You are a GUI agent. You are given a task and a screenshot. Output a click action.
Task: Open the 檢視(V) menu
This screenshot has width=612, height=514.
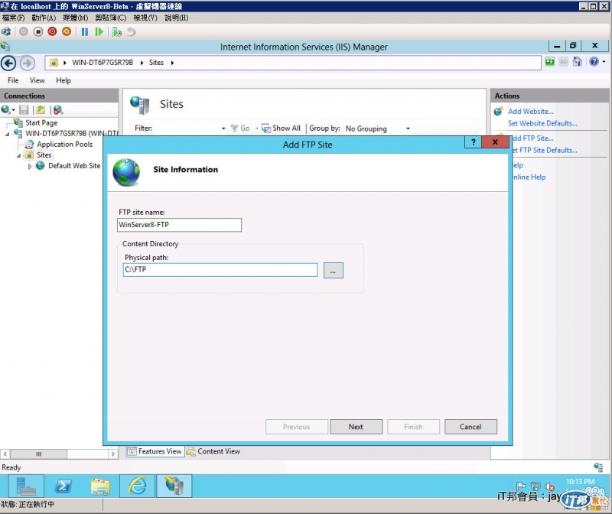click(145, 18)
